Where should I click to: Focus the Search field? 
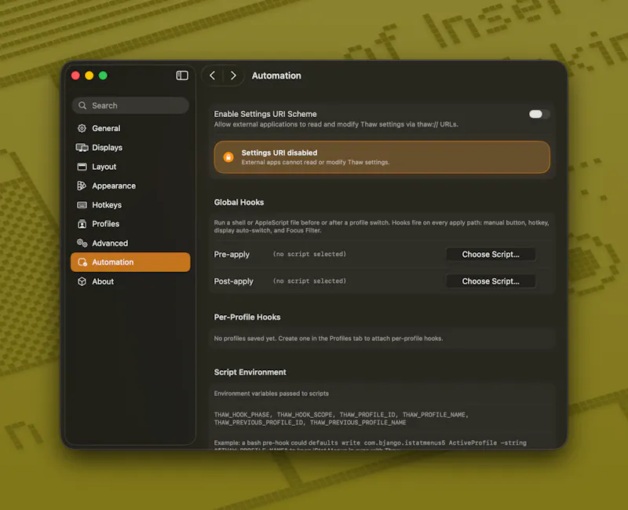pos(130,105)
